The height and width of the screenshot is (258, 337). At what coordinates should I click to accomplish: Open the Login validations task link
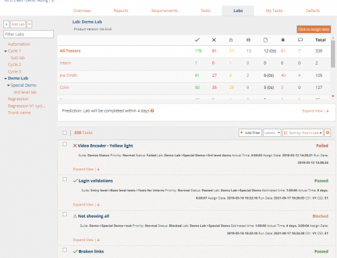tap(96, 181)
